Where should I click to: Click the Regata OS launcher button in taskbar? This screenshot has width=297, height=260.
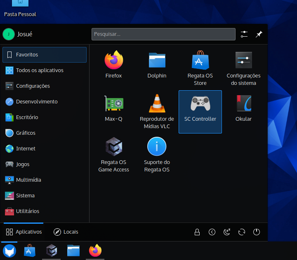(9, 251)
